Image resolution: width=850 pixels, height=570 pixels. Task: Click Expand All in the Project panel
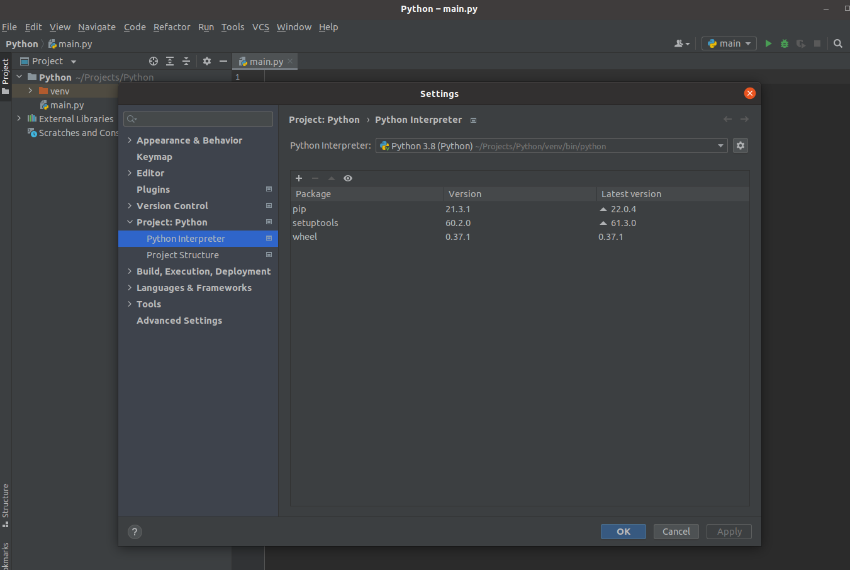[170, 61]
